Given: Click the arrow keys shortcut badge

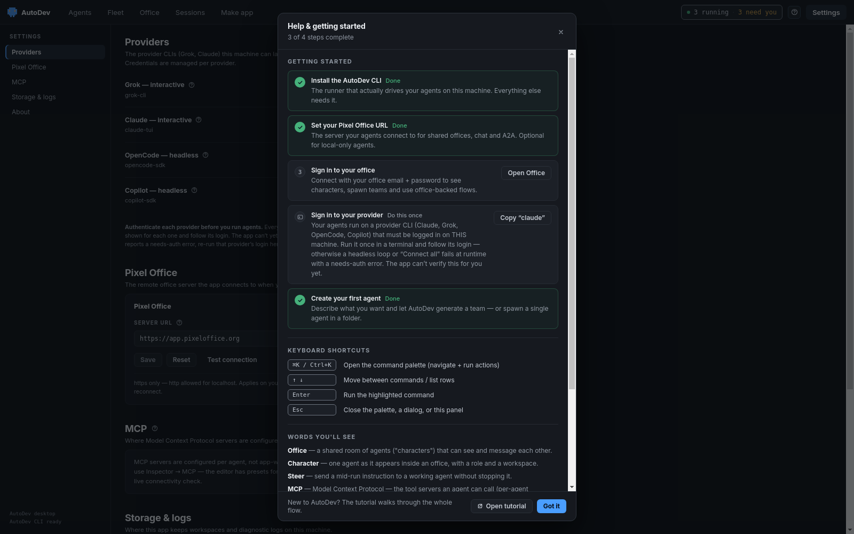Looking at the screenshot, I should 312,380.
